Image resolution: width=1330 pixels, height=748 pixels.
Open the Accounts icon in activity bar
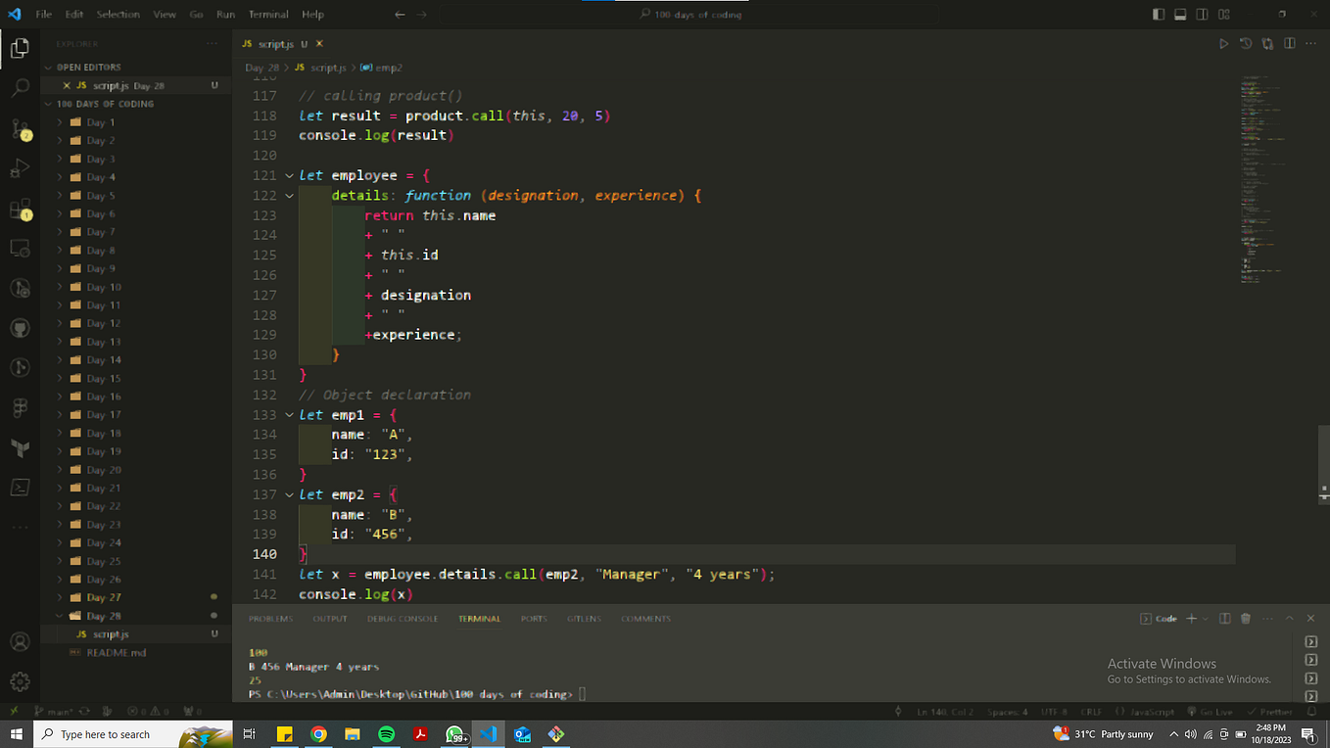(x=20, y=642)
